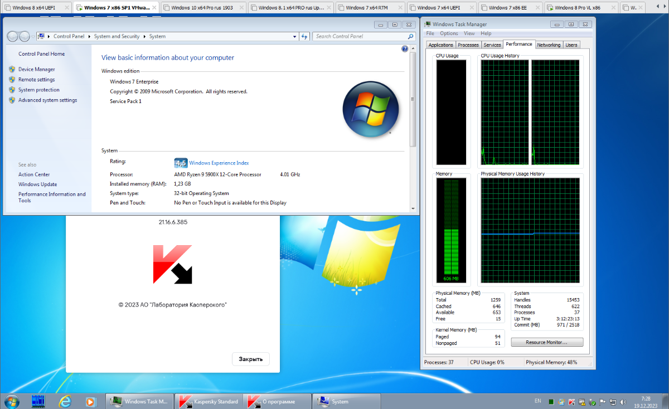Click the System taskbar button
The width and height of the screenshot is (669, 409).
click(347, 401)
